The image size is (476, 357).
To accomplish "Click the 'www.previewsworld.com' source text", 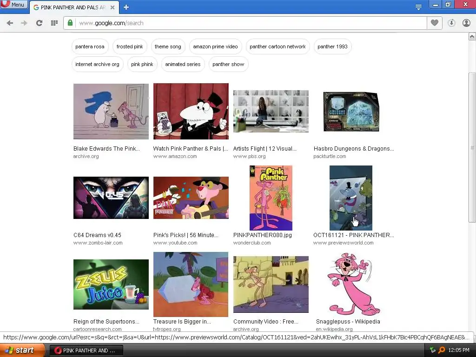I will (344, 243).
